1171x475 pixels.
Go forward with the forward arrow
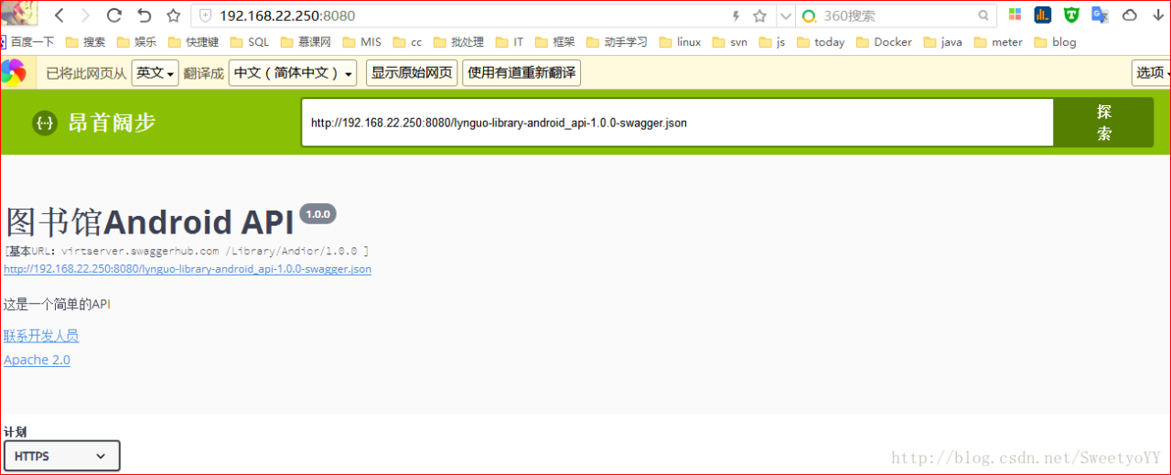pos(86,16)
